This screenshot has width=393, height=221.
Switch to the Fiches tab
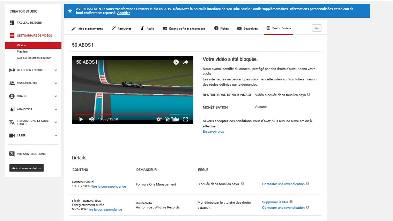pos(222,29)
